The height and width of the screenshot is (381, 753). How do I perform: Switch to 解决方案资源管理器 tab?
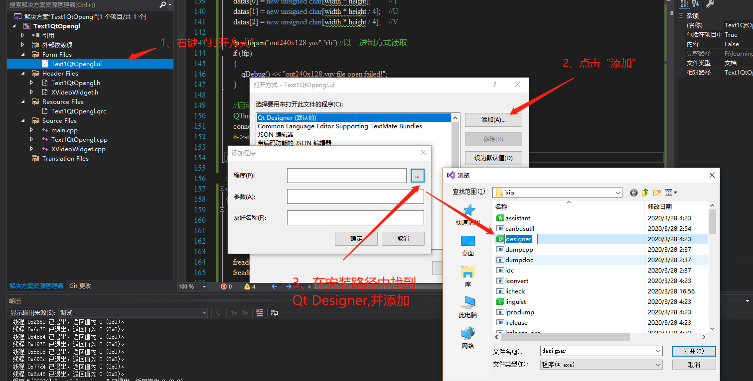36,286
